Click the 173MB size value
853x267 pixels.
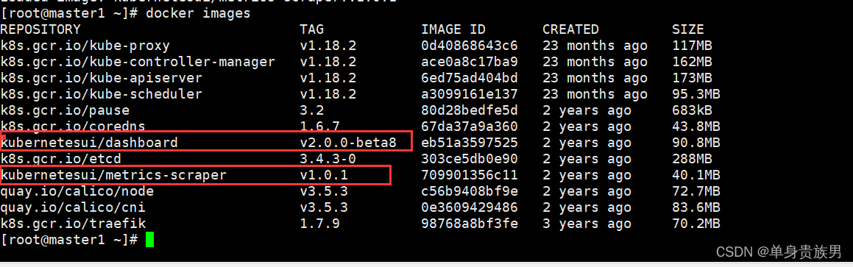[x=692, y=78]
